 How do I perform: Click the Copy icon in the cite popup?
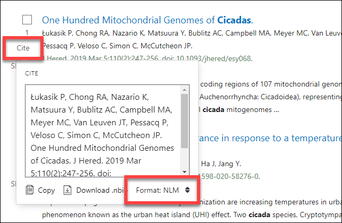tap(30, 190)
